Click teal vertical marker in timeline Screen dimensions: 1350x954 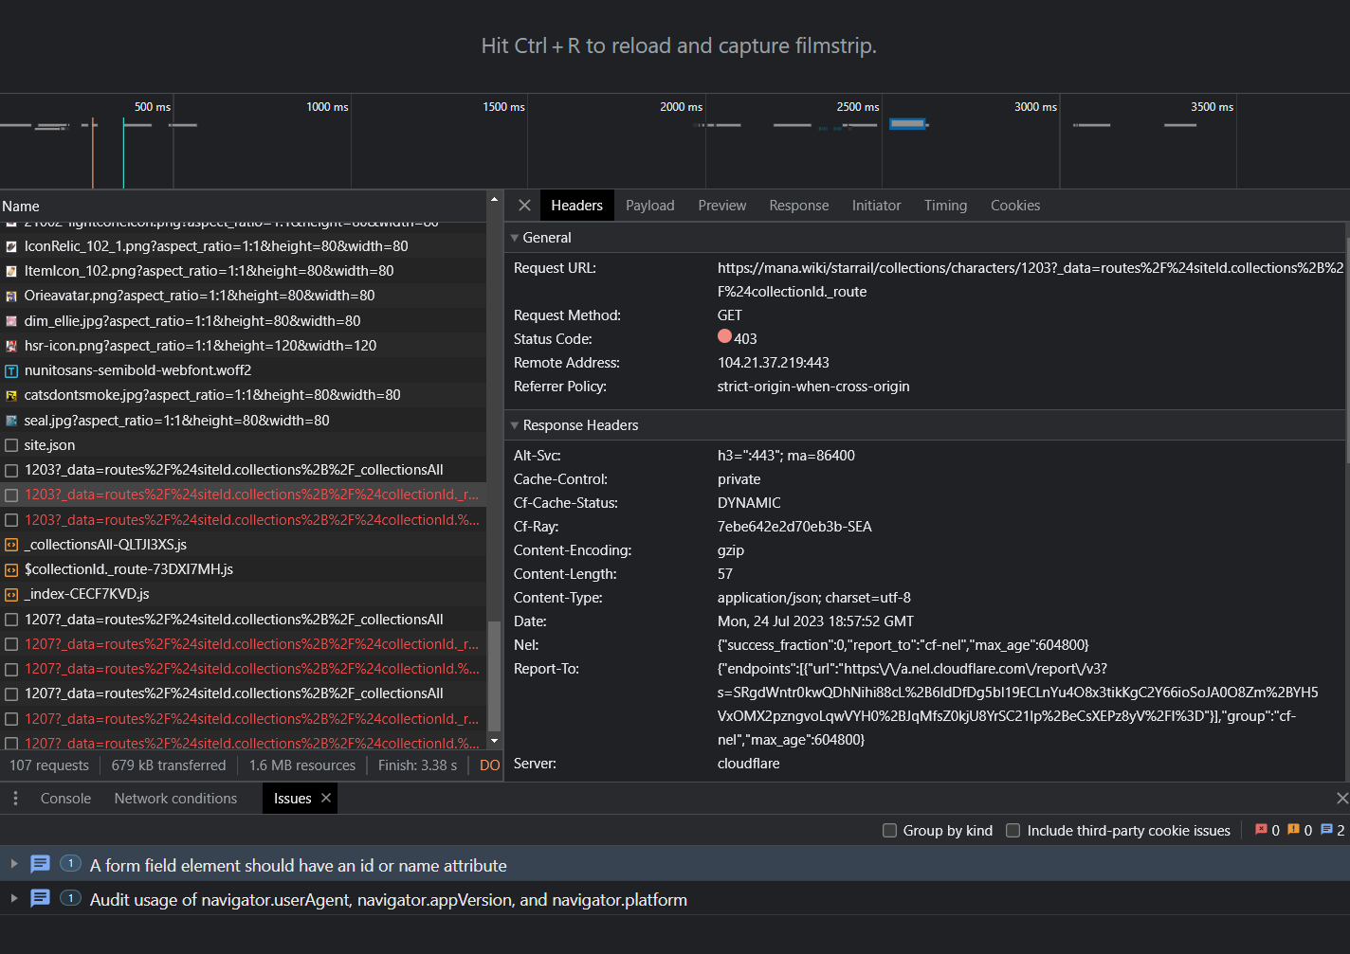pos(123,152)
